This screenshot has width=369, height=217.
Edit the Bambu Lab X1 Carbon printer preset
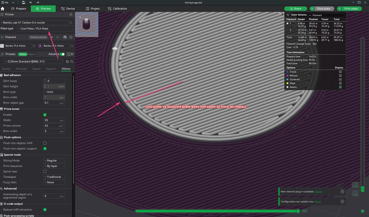coord(71,23)
